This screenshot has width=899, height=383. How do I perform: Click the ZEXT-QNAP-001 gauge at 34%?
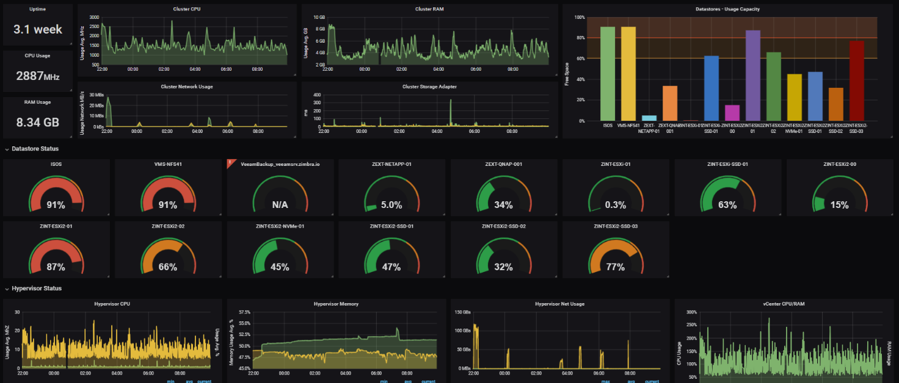coord(503,194)
